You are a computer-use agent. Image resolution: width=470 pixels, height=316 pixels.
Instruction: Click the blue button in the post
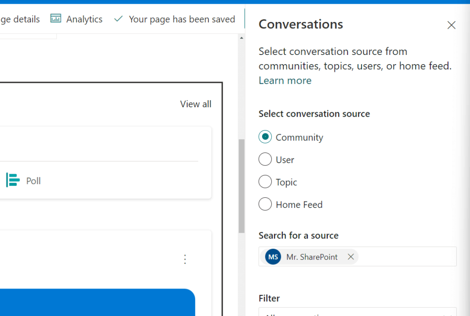tap(97, 302)
